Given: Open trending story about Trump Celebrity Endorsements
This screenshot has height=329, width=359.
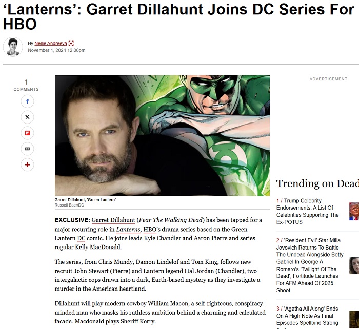Looking at the screenshot, I should click(x=308, y=212).
